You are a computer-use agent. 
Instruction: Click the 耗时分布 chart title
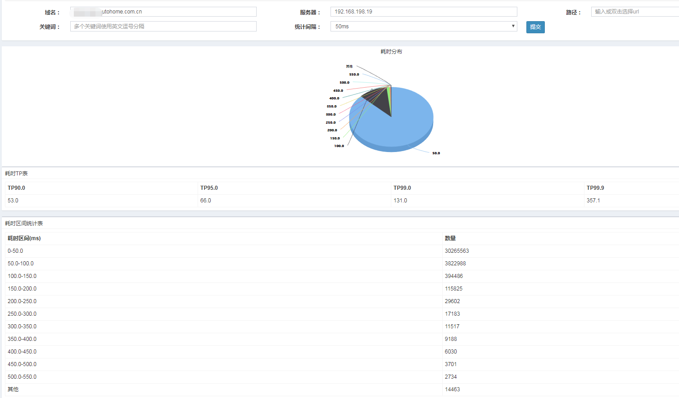pyautogui.click(x=391, y=52)
